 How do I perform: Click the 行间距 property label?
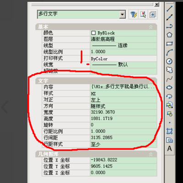click(51, 138)
